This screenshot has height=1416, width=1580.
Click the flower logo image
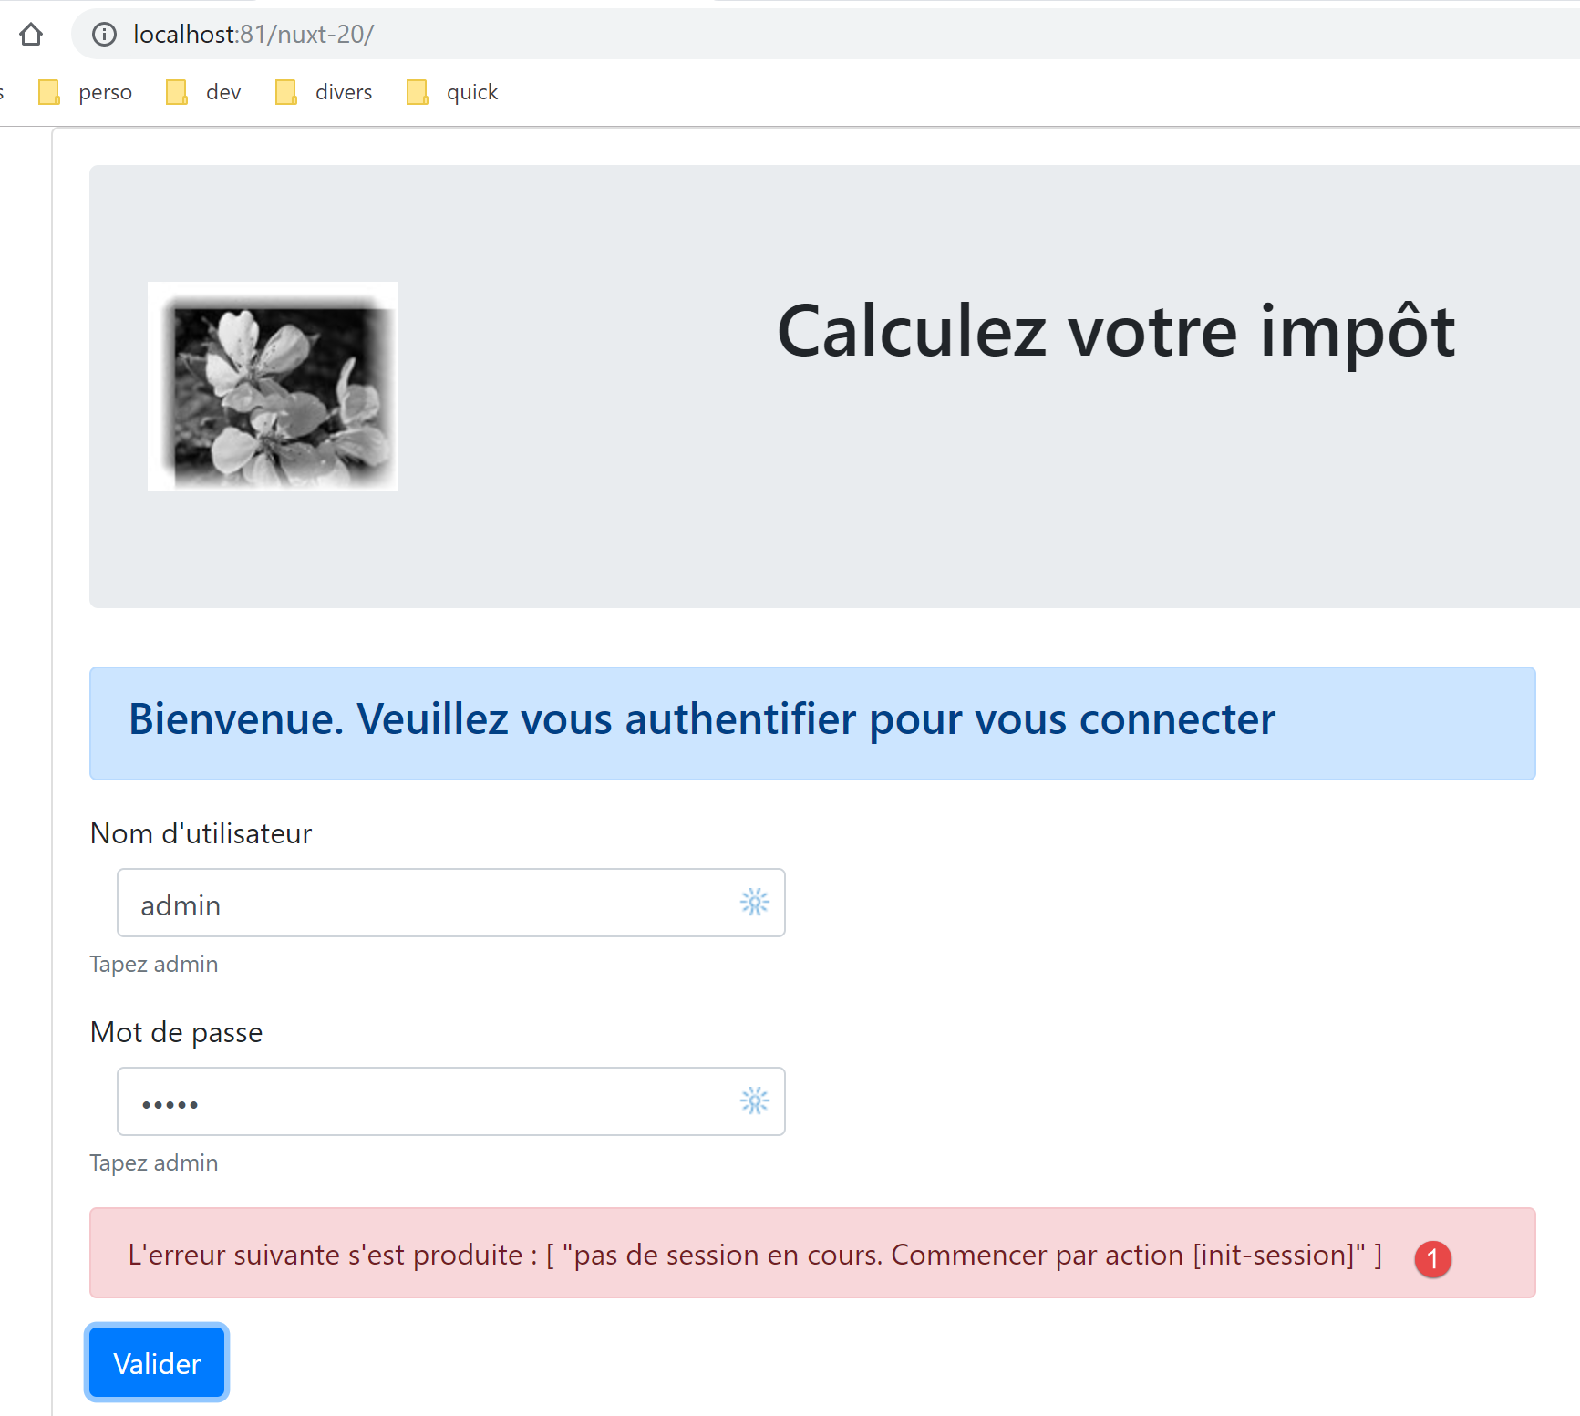pyautogui.click(x=273, y=387)
